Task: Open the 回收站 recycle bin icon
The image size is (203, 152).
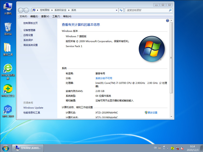Action: [x=8, y=29]
